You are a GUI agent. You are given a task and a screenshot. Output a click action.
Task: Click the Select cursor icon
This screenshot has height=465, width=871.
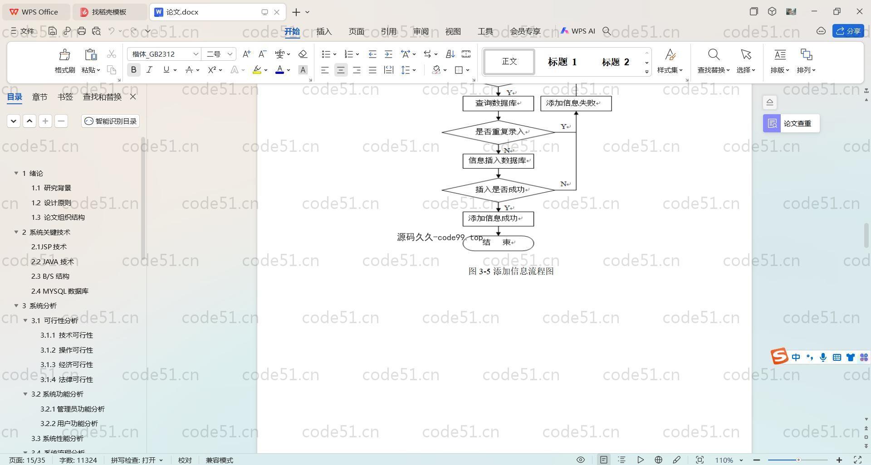[746, 55]
